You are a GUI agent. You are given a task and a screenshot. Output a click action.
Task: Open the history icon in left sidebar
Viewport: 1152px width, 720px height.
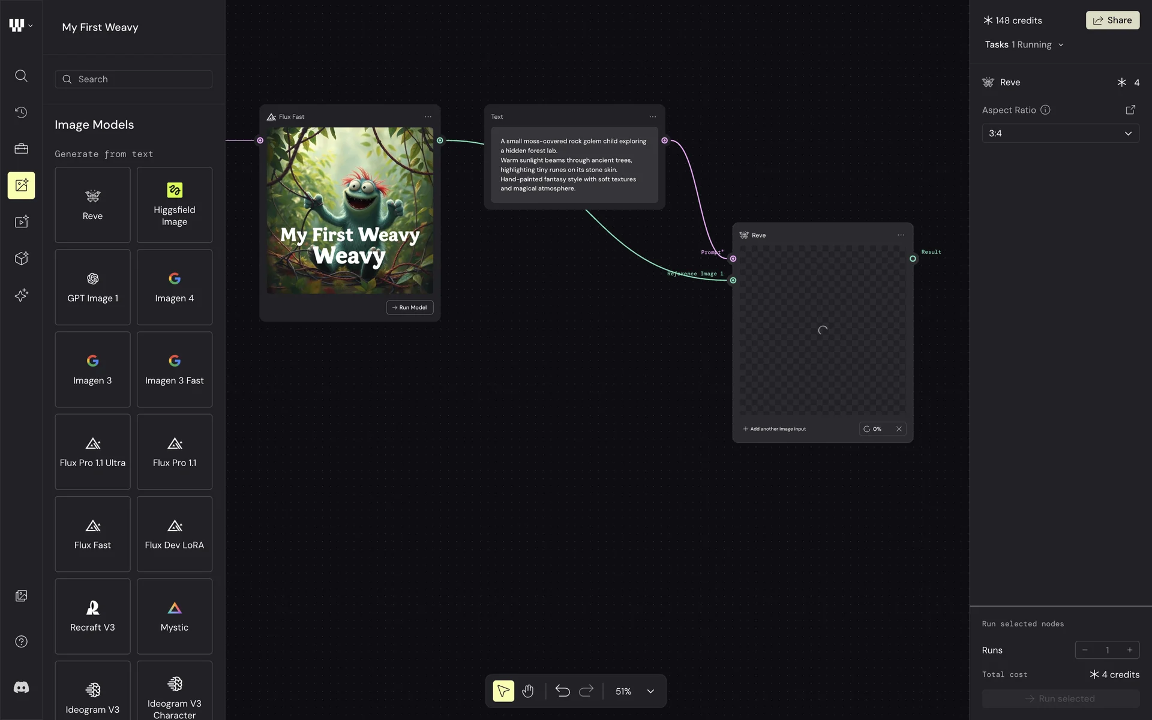(21, 112)
